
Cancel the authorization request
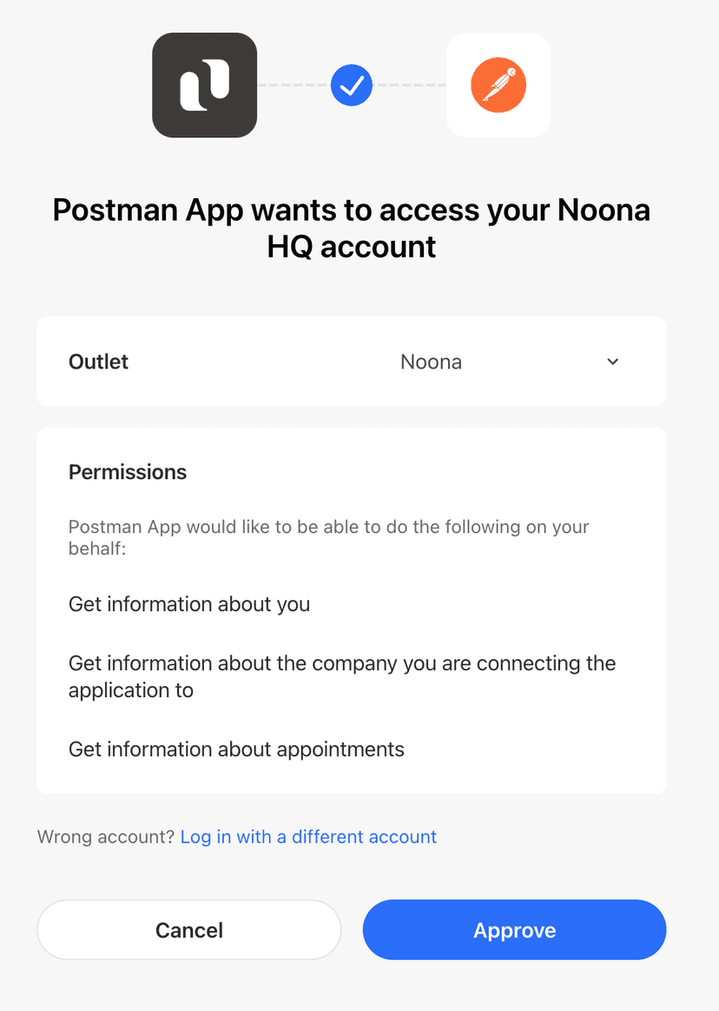click(188, 929)
